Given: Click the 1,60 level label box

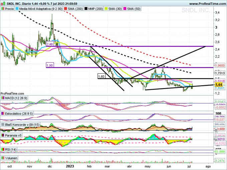Looking at the screenshot, I should [101, 76].
